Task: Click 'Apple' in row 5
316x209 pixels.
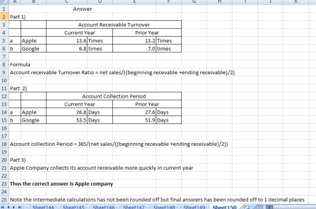Action: click(x=33, y=41)
